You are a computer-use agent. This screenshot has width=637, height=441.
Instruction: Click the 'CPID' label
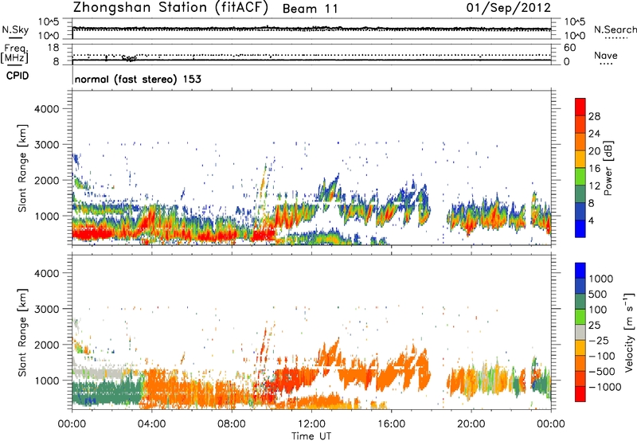(x=18, y=76)
